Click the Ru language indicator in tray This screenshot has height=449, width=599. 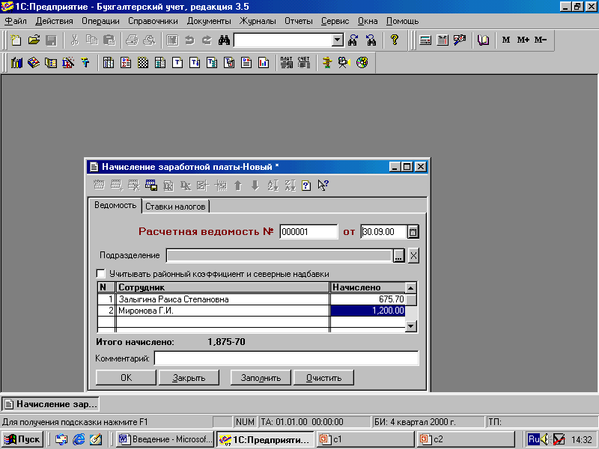pos(533,439)
